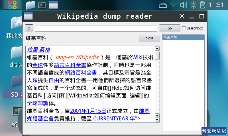Click the scrollbar up arrow near bottom
Image resolution: width=228 pixels, height=136 pixels.
[157, 116]
